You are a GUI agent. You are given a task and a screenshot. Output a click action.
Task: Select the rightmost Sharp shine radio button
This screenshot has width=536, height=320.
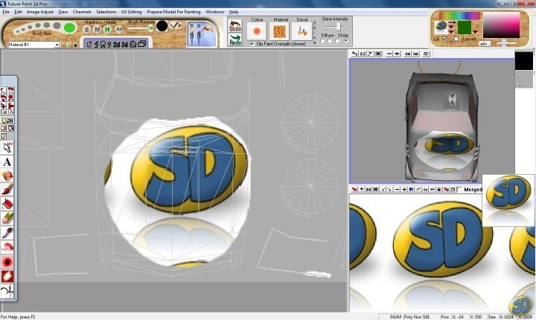click(x=346, y=41)
